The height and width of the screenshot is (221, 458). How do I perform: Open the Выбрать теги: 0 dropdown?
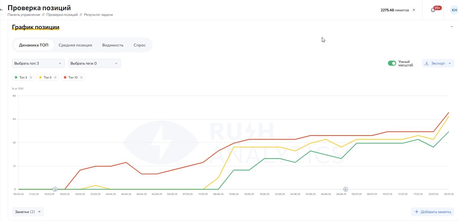(x=94, y=63)
